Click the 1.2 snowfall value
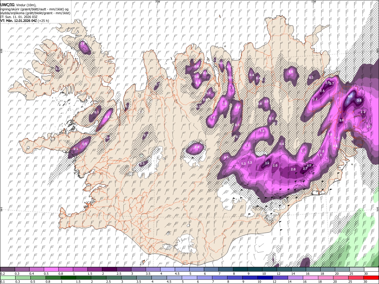This screenshot has width=379, height=284. (336, 138)
